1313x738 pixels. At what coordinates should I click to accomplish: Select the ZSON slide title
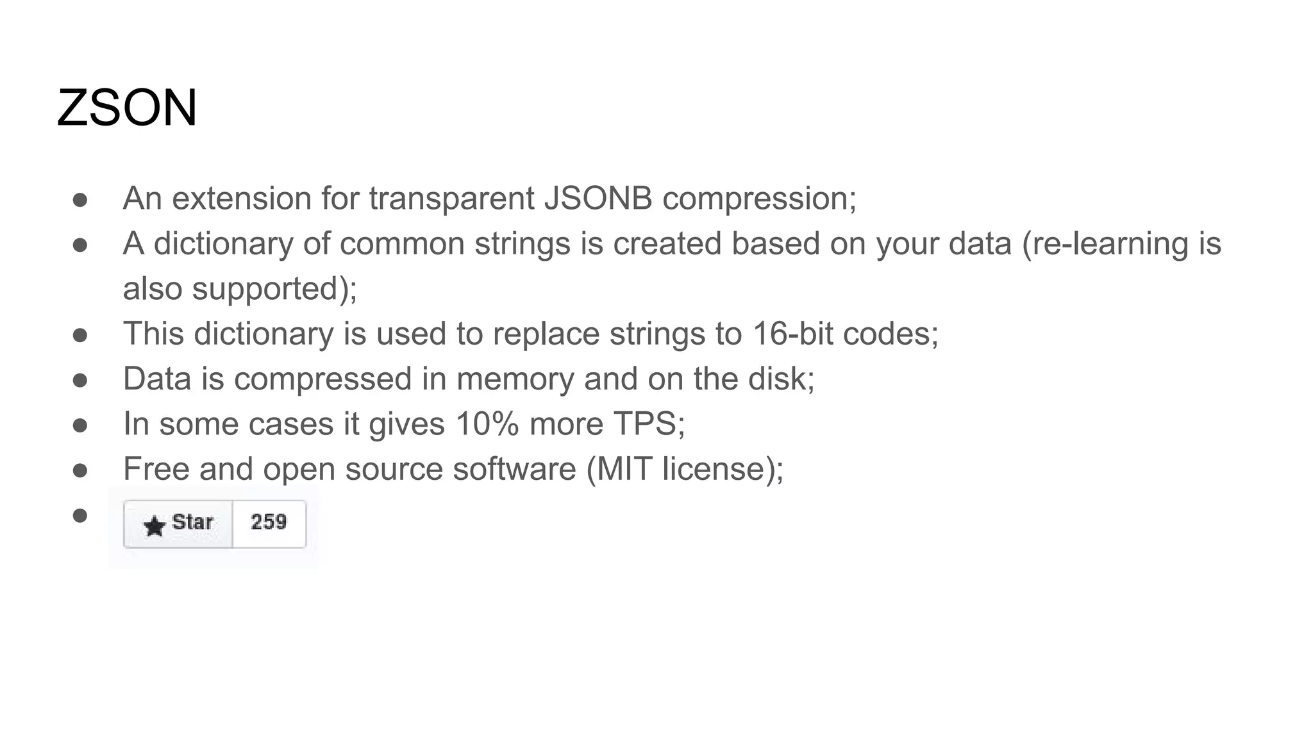click(127, 108)
